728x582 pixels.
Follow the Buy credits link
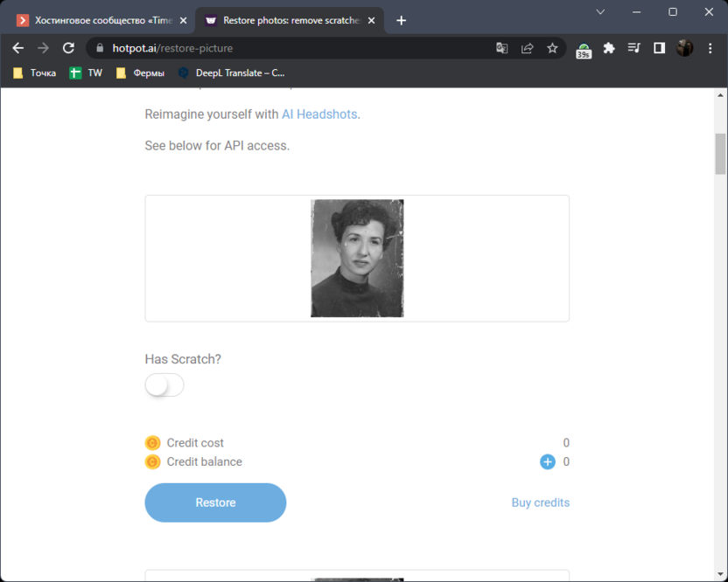[x=540, y=502]
